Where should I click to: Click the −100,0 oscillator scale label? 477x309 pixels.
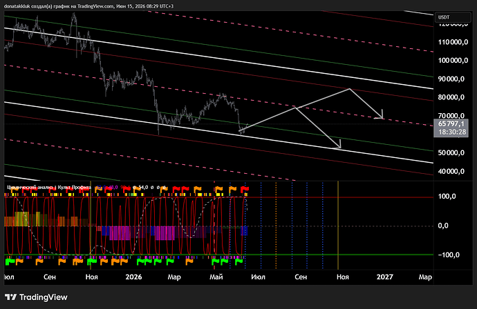pyautogui.click(x=449, y=255)
